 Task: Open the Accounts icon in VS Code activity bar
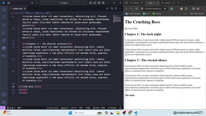[x=4, y=94]
